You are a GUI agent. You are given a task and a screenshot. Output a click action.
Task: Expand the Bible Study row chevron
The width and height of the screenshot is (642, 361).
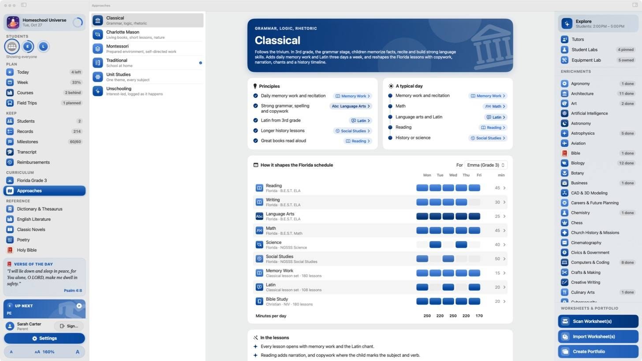504,301
